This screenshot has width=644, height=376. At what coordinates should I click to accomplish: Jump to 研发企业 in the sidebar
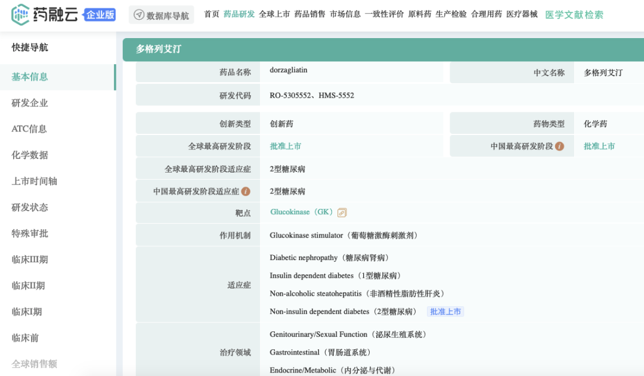(30, 103)
